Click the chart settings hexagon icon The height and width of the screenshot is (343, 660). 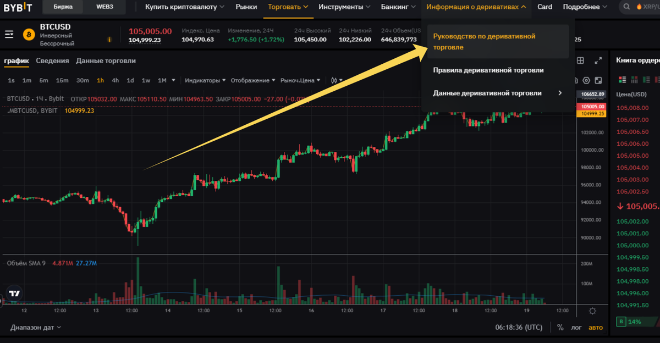click(586, 80)
